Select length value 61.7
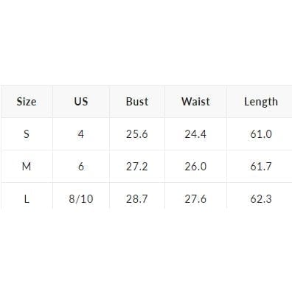The width and height of the screenshot is (292, 292). point(261,167)
